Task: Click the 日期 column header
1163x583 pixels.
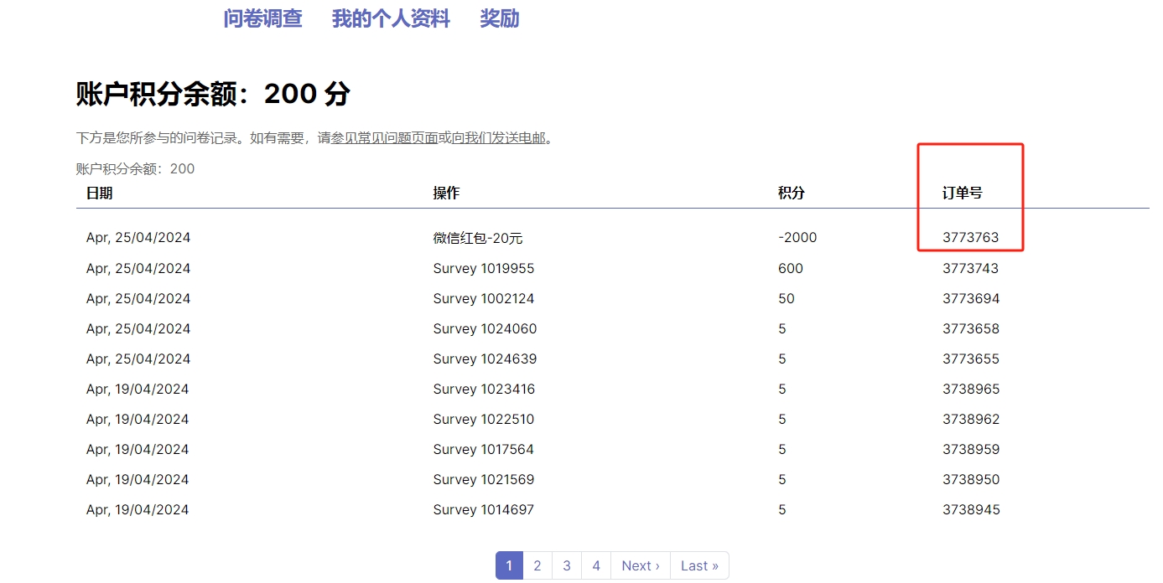Action: click(x=99, y=193)
